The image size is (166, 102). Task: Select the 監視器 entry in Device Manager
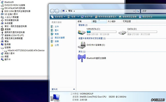tap(7, 44)
